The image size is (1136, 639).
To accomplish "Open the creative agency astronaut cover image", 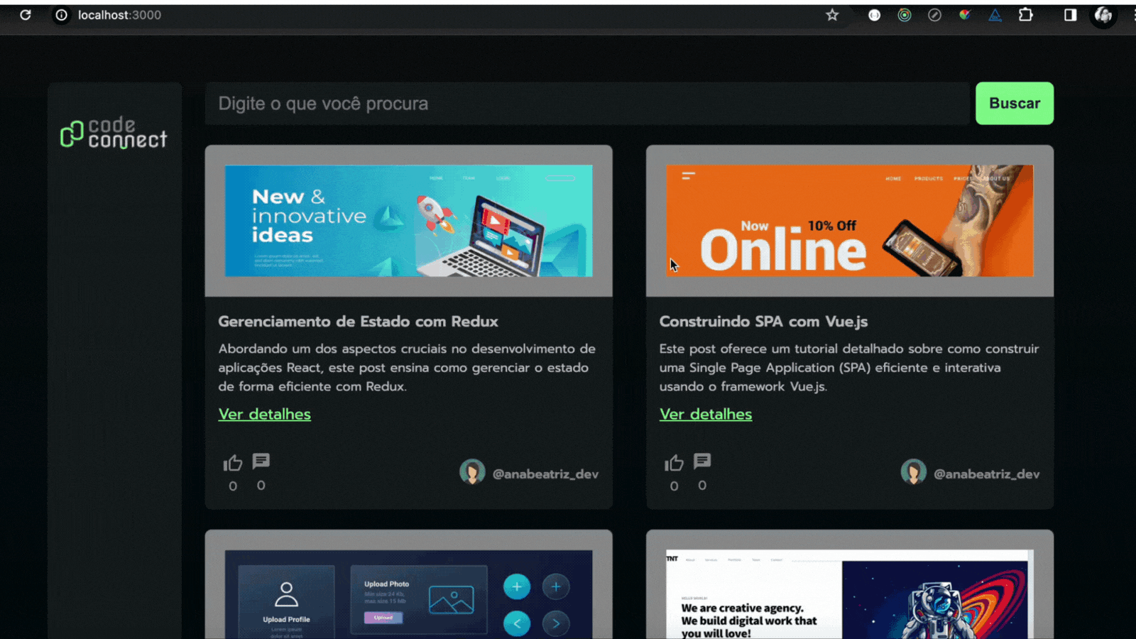I will click(850, 594).
